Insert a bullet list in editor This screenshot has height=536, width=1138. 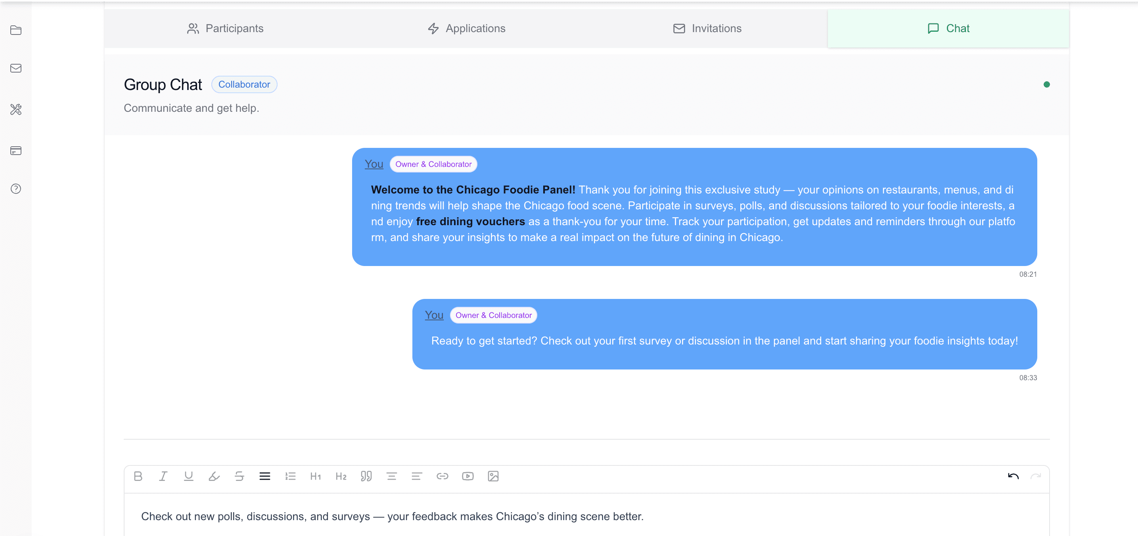pyautogui.click(x=264, y=476)
